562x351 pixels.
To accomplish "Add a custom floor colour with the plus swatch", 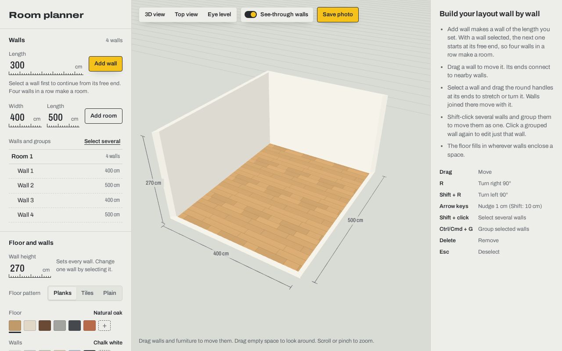I will click(104, 326).
